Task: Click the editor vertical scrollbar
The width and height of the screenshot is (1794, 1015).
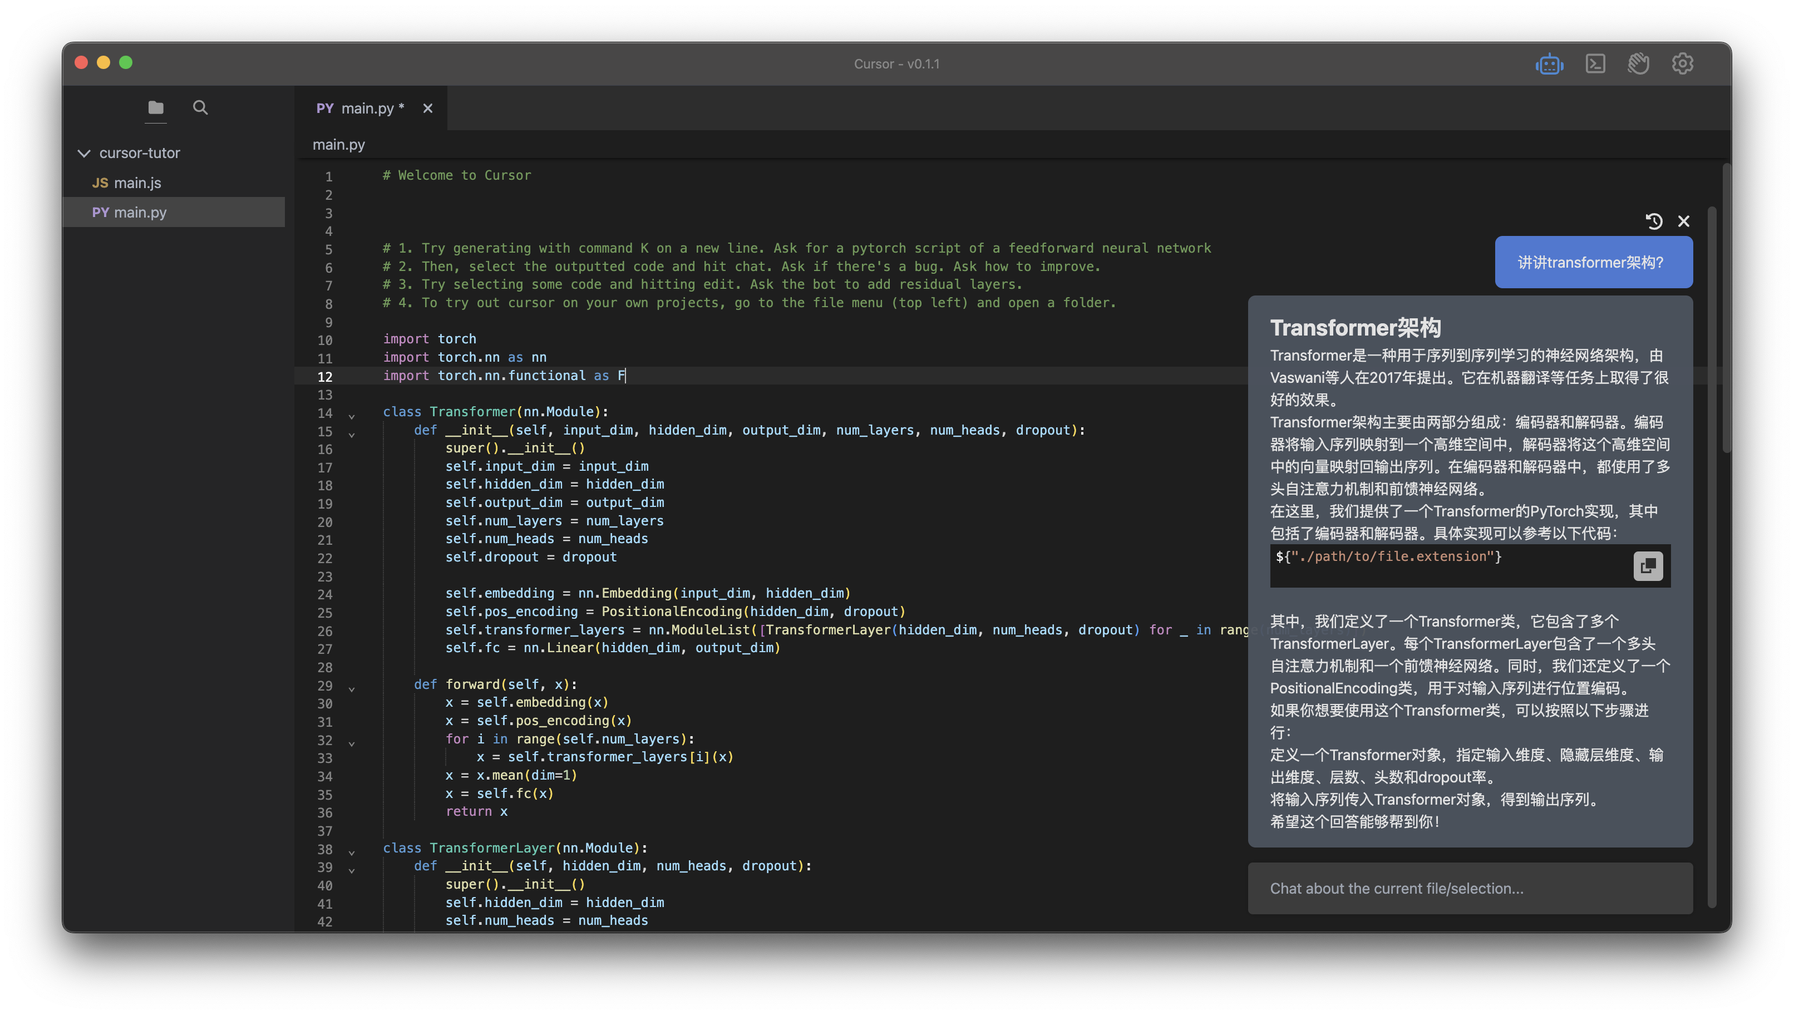Action: click(1726, 309)
